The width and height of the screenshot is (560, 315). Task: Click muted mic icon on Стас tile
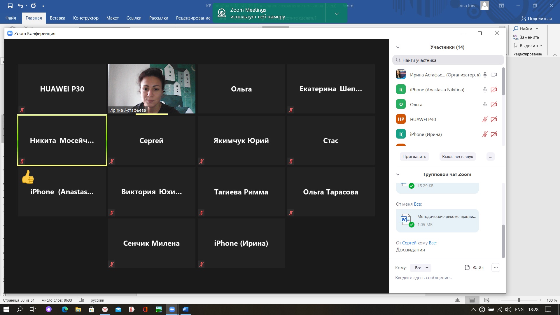pos(291,161)
